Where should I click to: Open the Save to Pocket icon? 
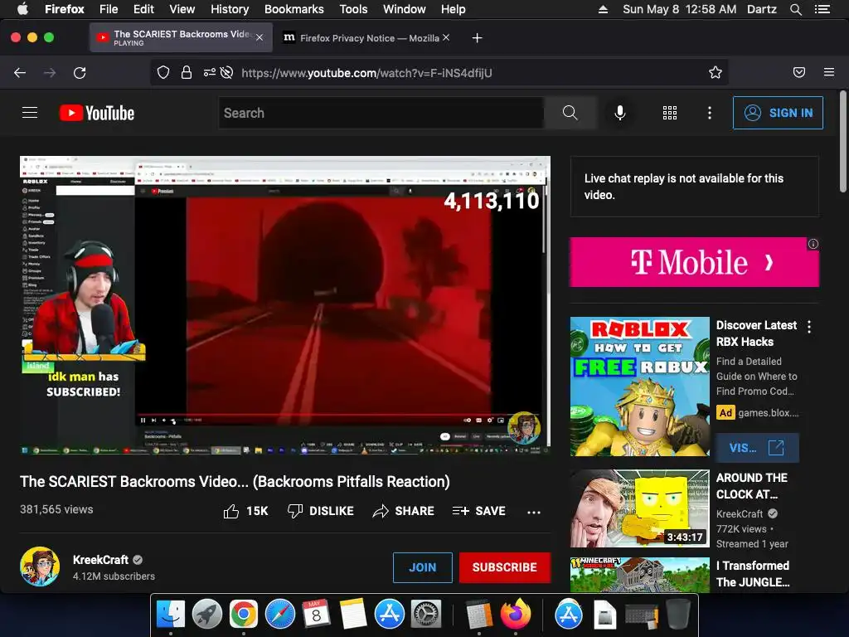pos(799,73)
